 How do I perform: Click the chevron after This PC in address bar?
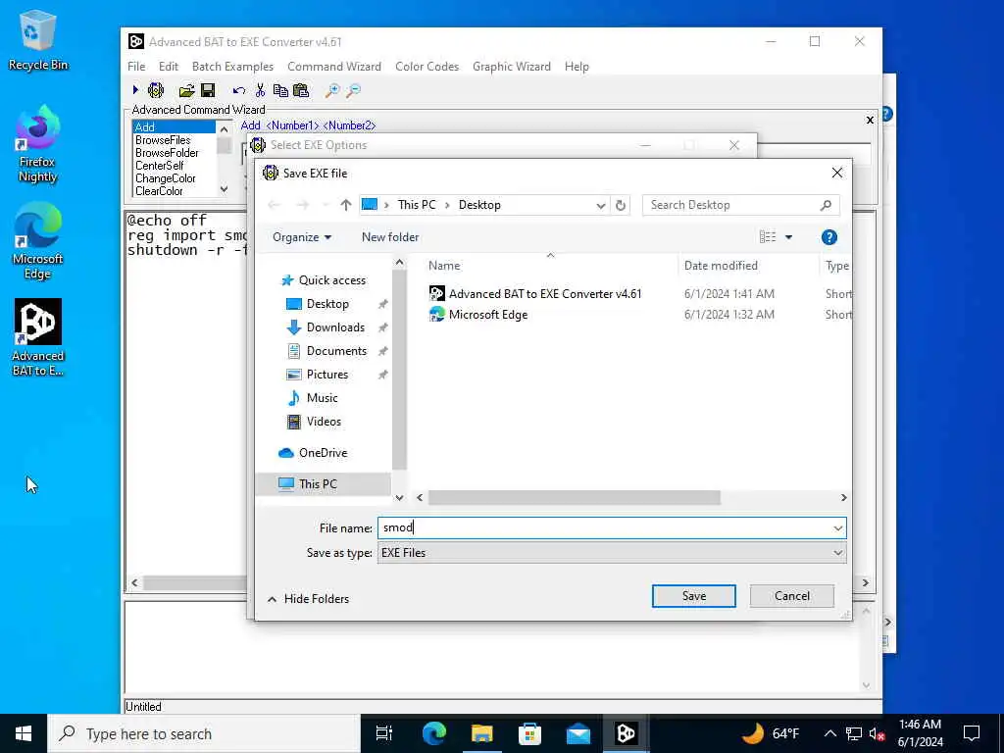[447, 205]
